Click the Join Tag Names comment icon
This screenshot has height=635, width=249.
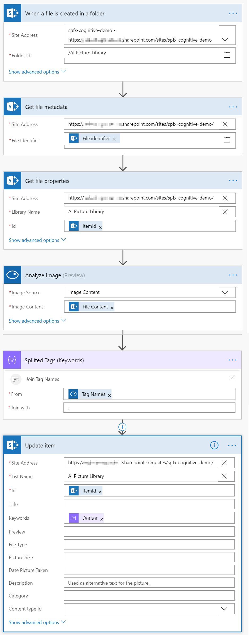pyautogui.click(x=16, y=379)
